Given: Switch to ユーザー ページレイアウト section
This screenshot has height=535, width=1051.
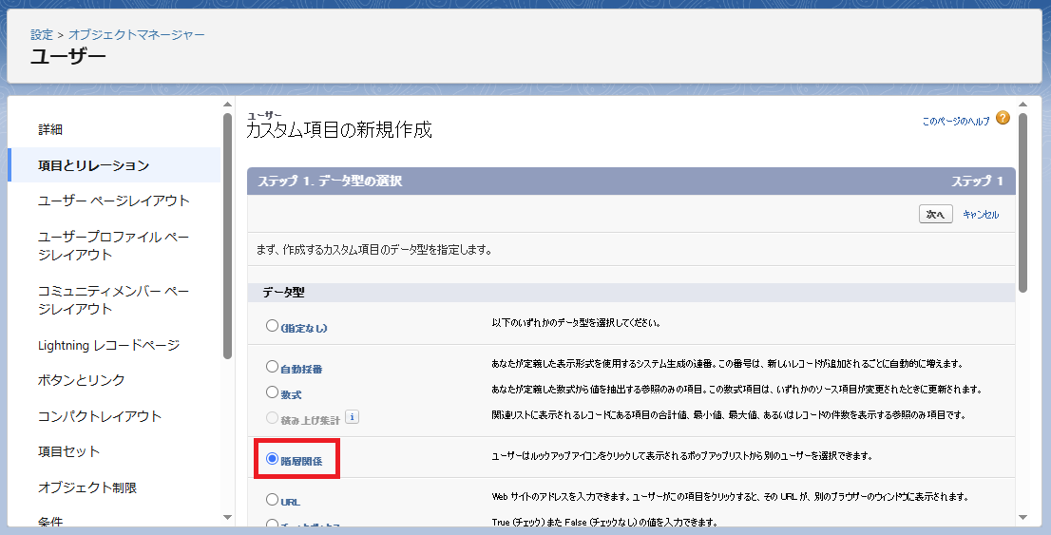Looking at the screenshot, I should point(114,201).
